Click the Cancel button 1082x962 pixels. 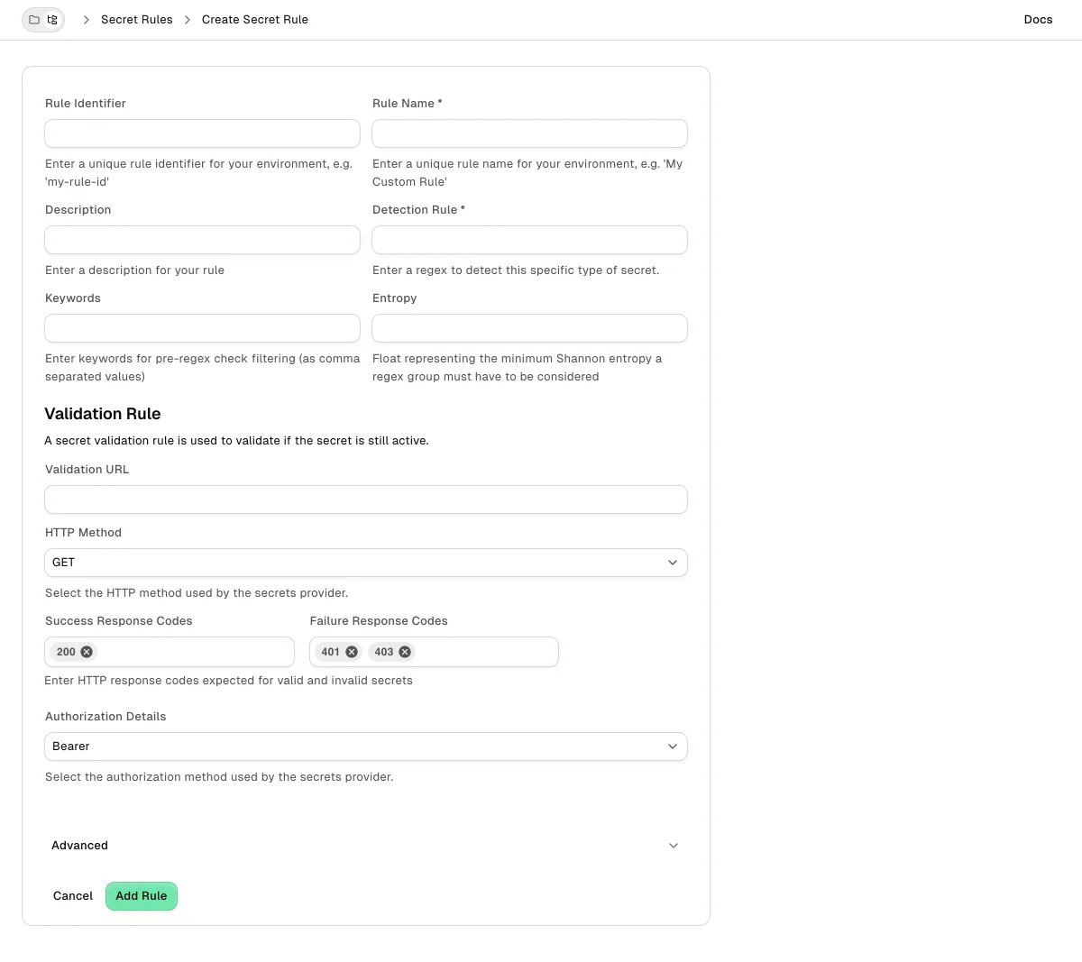point(73,896)
